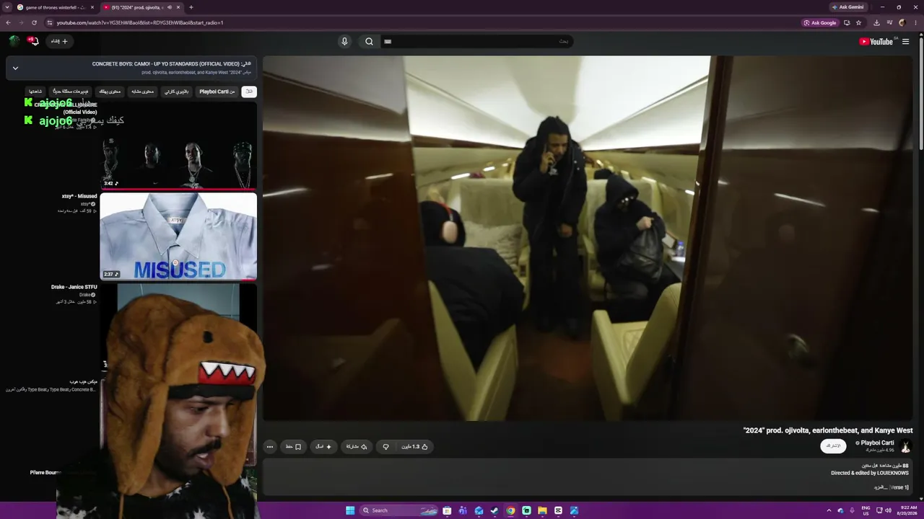Collapse the playlist mix panel chevron

tap(15, 68)
